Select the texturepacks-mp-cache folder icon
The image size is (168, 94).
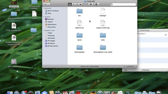pyautogui.click(x=103, y=48)
